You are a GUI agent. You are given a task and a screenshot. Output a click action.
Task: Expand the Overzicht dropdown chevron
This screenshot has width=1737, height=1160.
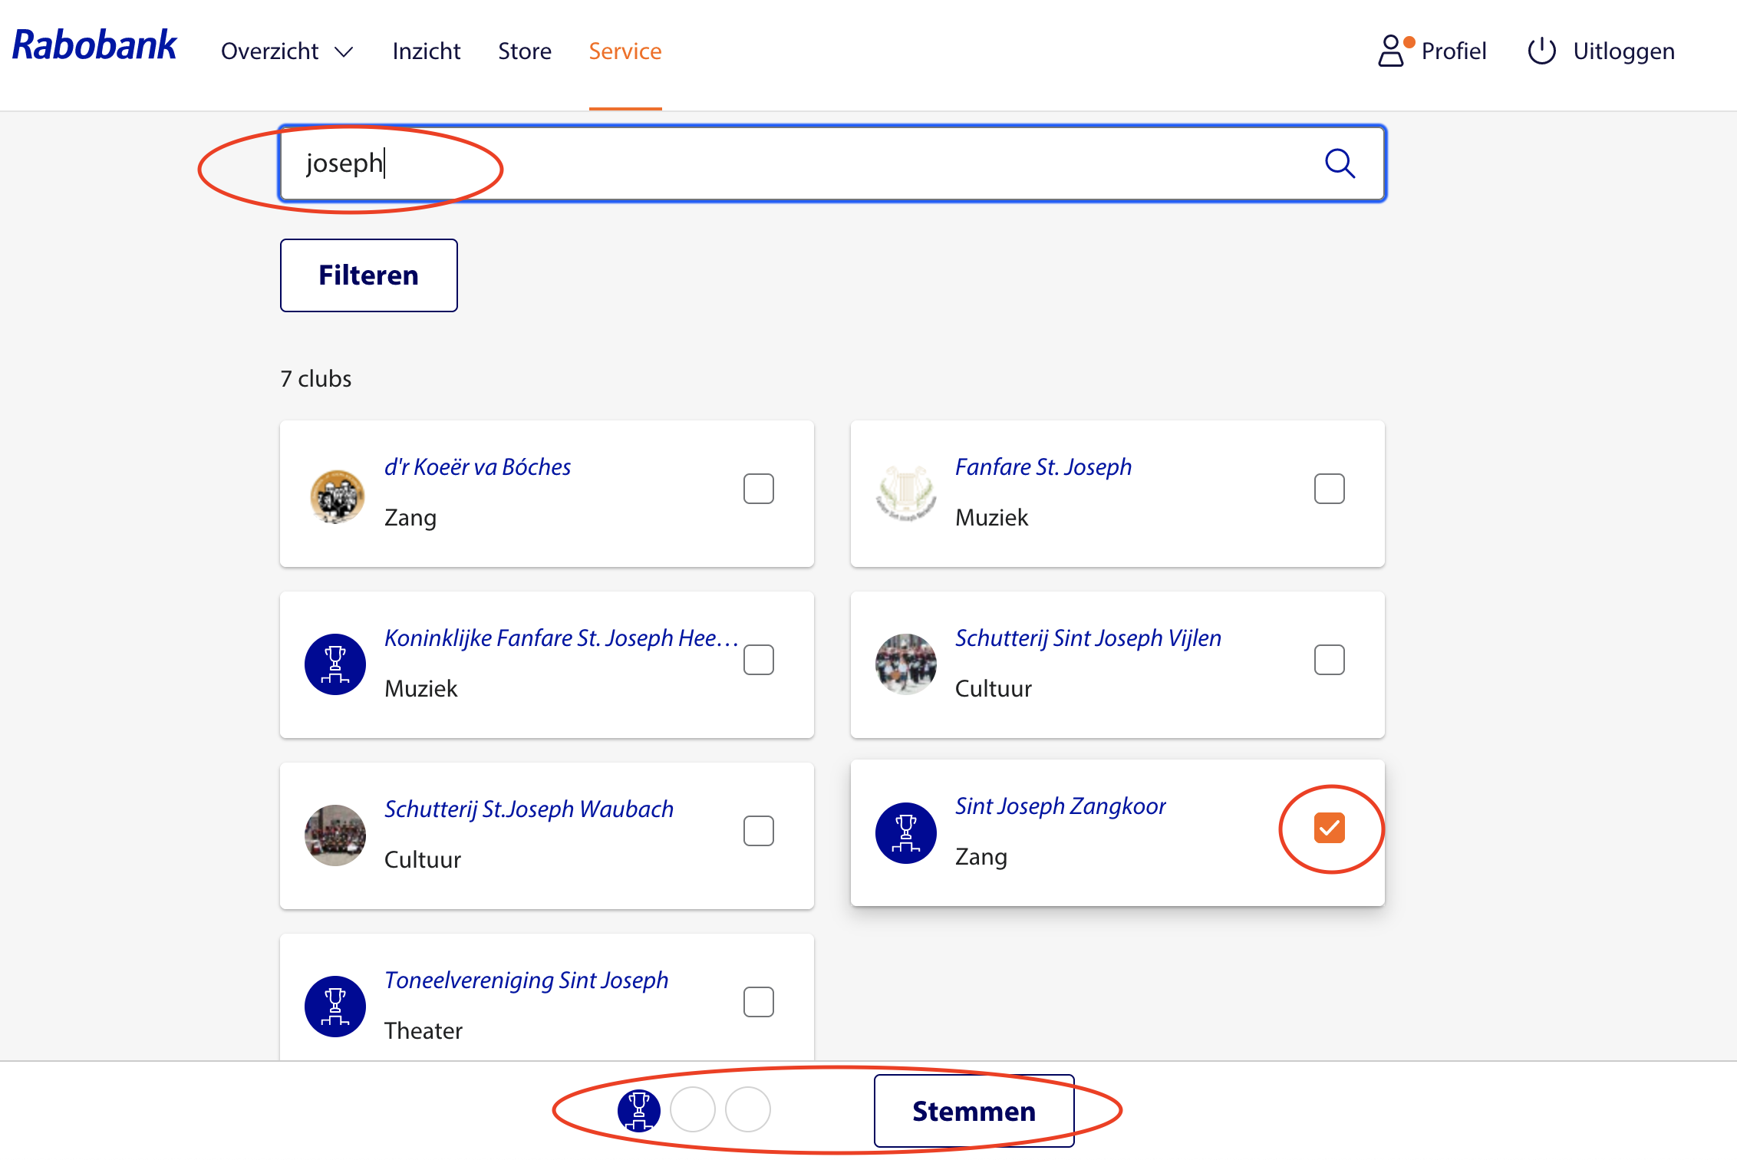point(344,51)
